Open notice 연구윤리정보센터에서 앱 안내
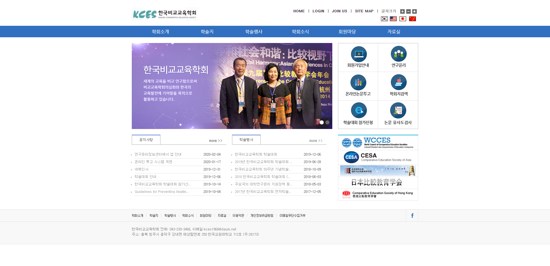The image size is (550, 266). [x=158, y=154]
